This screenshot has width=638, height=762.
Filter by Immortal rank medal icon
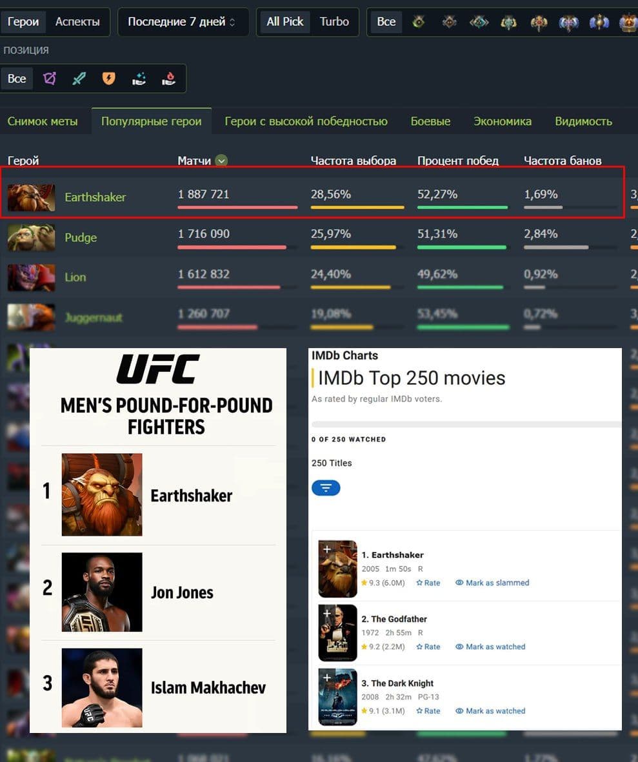(x=628, y=23)
